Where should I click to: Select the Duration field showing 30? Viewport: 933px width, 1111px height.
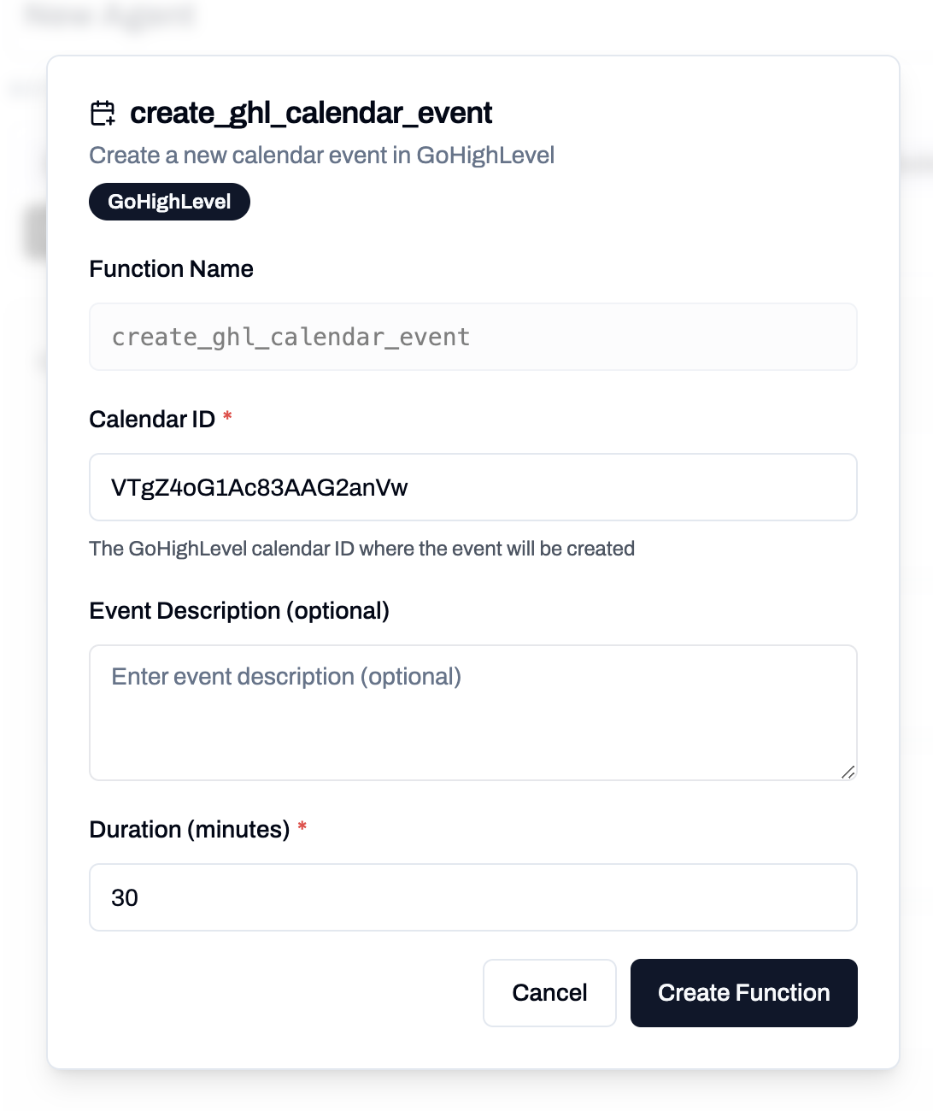click(x=472, y=896)
